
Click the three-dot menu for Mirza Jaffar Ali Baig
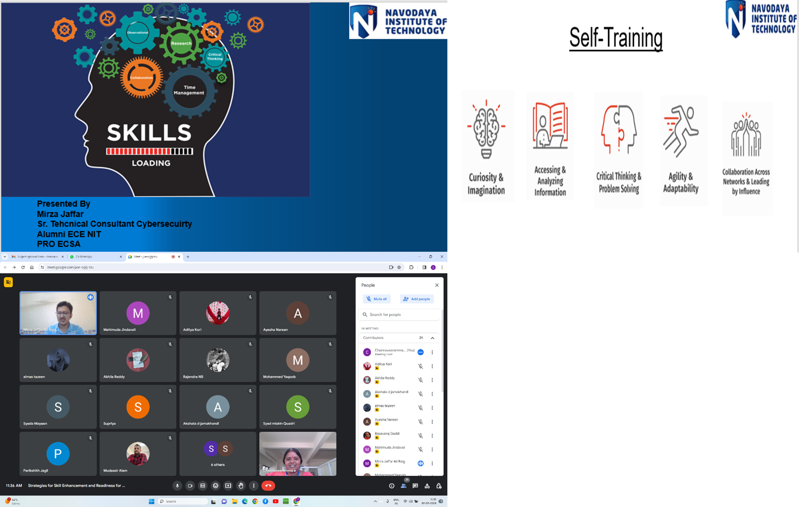click(433, 461)
